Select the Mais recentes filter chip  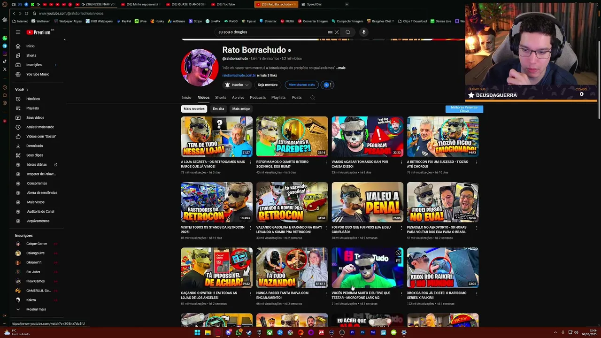[x=194, y=108]
